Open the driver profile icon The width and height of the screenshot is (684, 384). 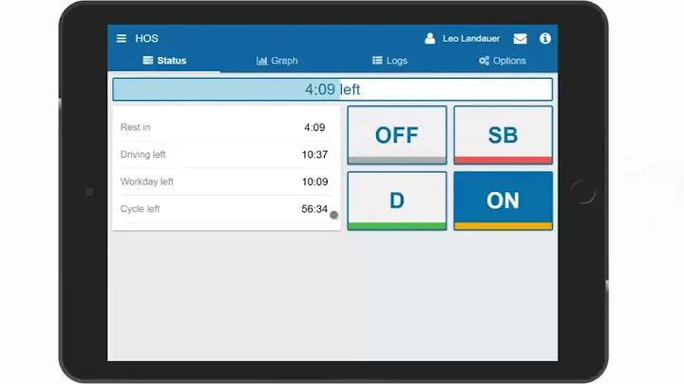click(429, 38)
